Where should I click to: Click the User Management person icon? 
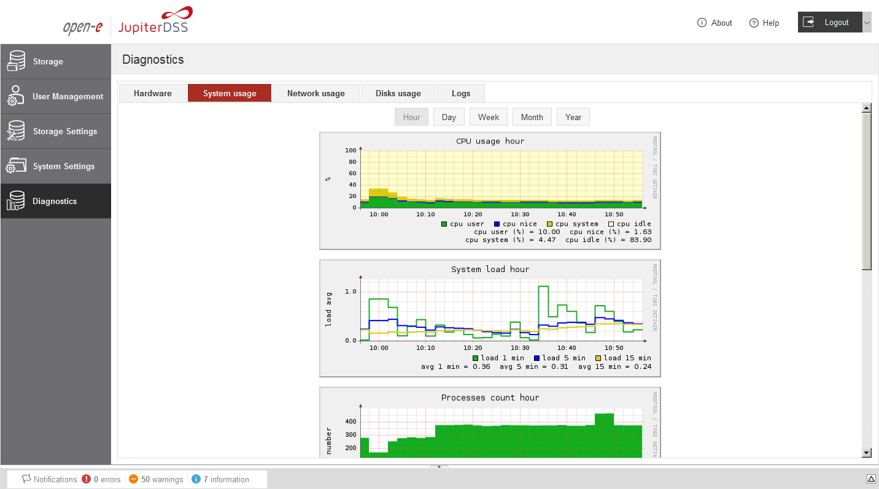click(x=16, y=96)
